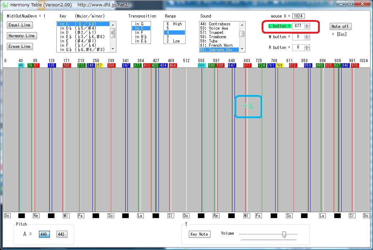
Task: Click the red 976 pitch marker
Action: click(354, 65)
